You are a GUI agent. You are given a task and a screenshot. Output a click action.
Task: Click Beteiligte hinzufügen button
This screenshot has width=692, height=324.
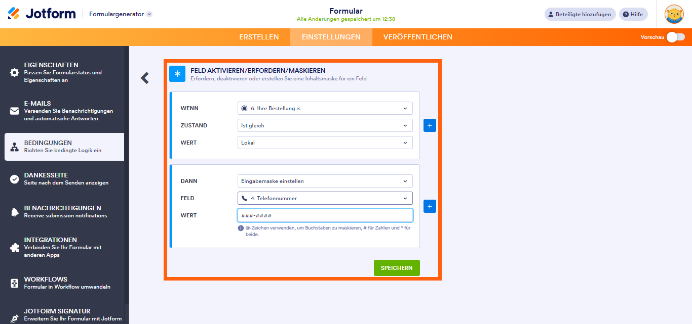[580, 14]
